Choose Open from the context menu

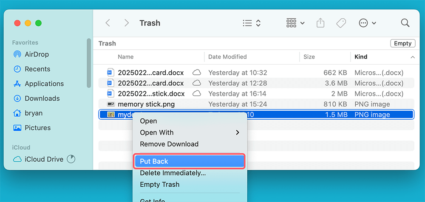(190, 121)
